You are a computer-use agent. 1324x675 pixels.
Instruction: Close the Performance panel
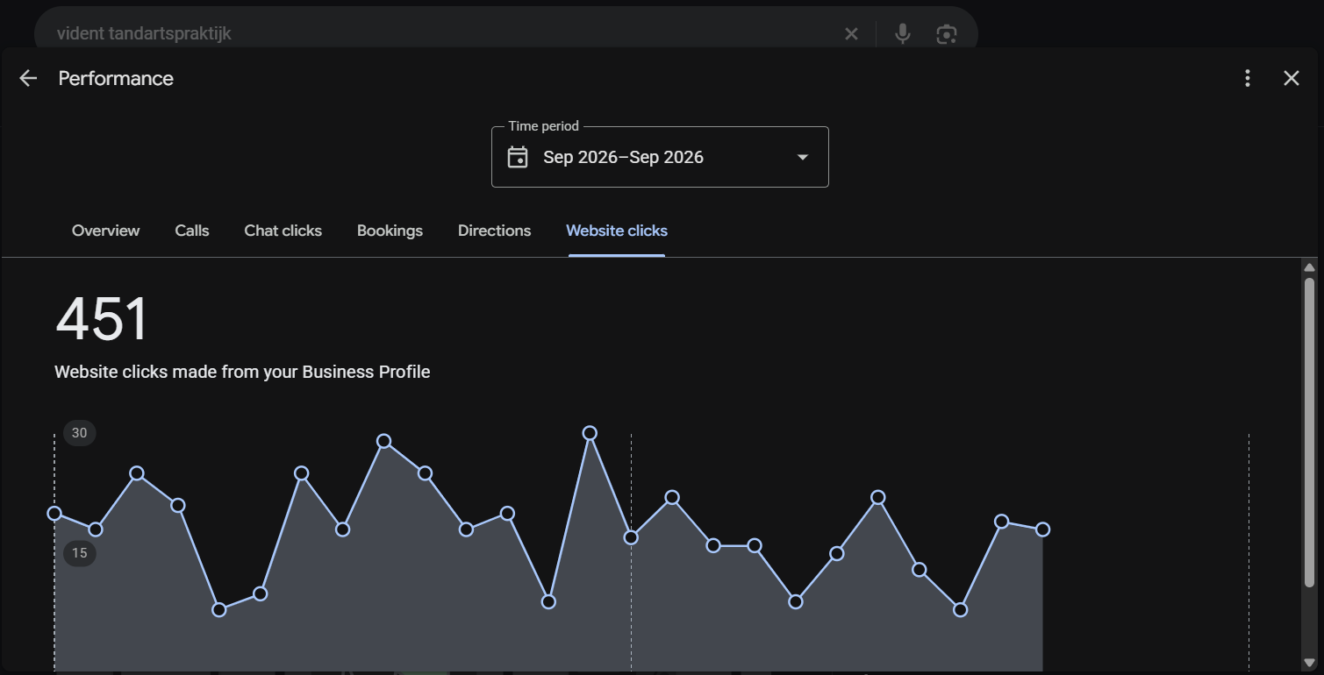[x=1292, y=78]
